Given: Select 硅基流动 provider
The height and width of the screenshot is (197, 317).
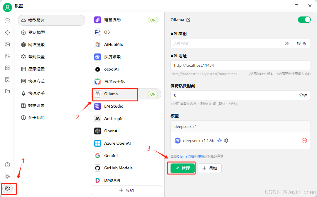Looking at the screenshot, I should [126, 20].
